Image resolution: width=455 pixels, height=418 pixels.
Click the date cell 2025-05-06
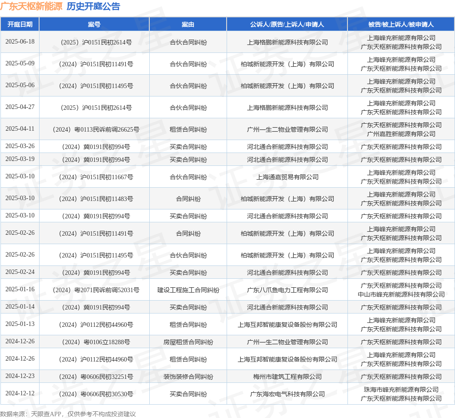click(20, 85)
